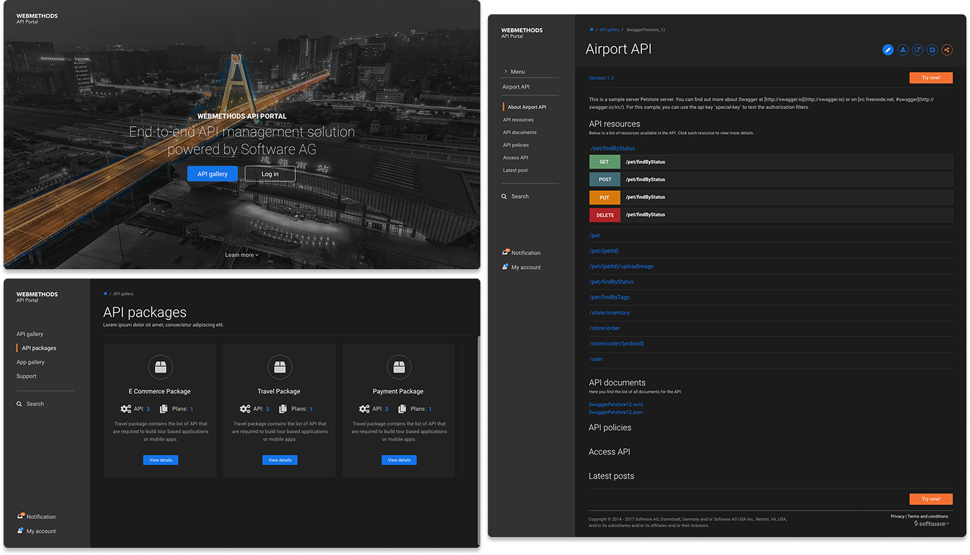Image resolution: width=970 pixels, height=555 pixels.
Task: Click the blue API gallery button on hero
Action: point(212,174)
